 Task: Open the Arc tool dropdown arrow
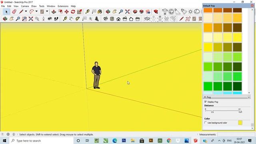(36, 12)
